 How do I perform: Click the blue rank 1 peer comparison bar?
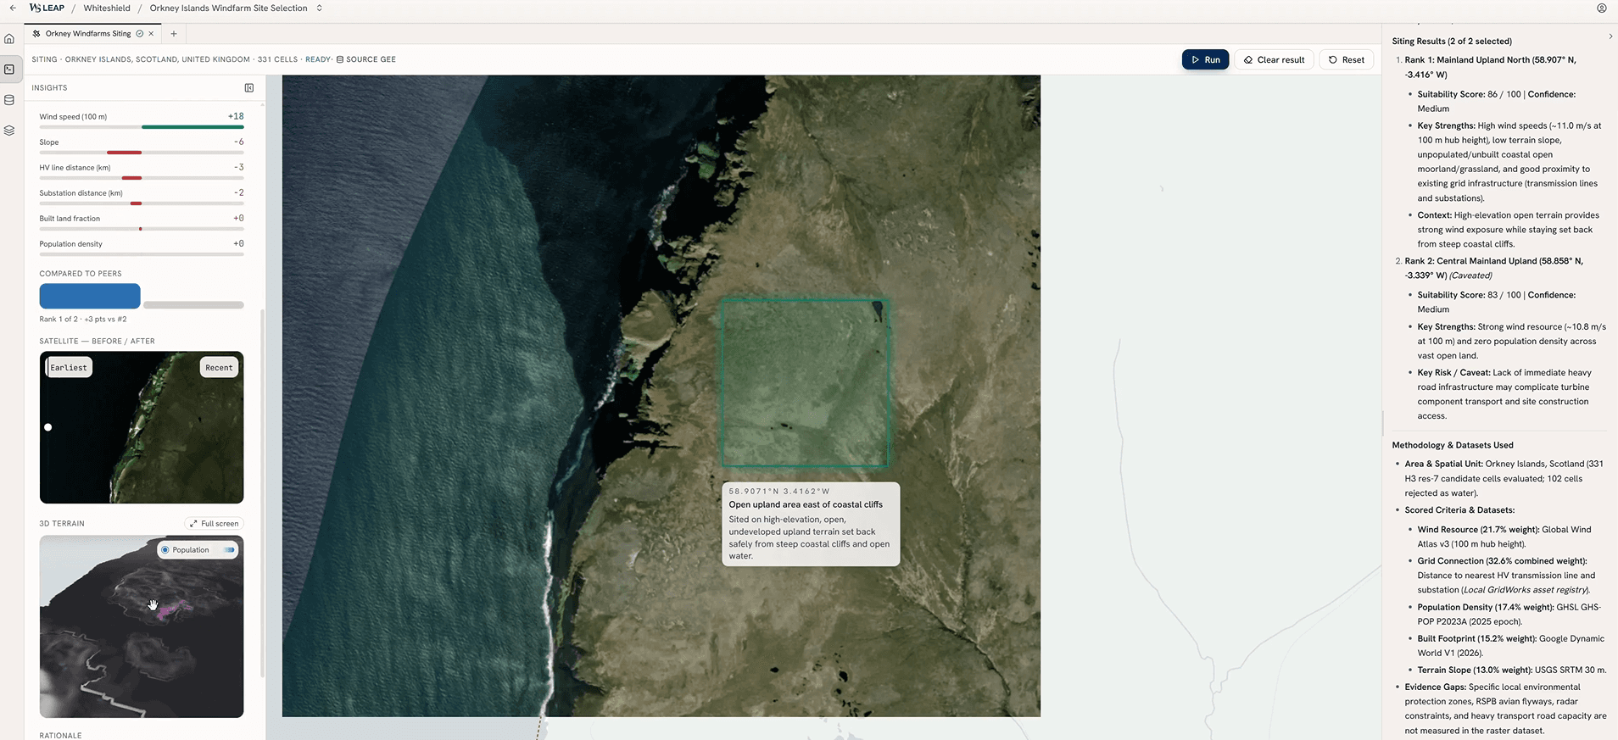click(90, 296)
